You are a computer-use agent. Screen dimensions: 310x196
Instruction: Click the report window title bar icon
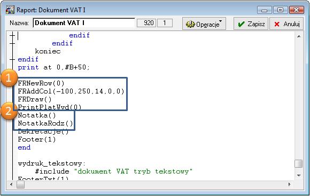click(x=10, y=10)
